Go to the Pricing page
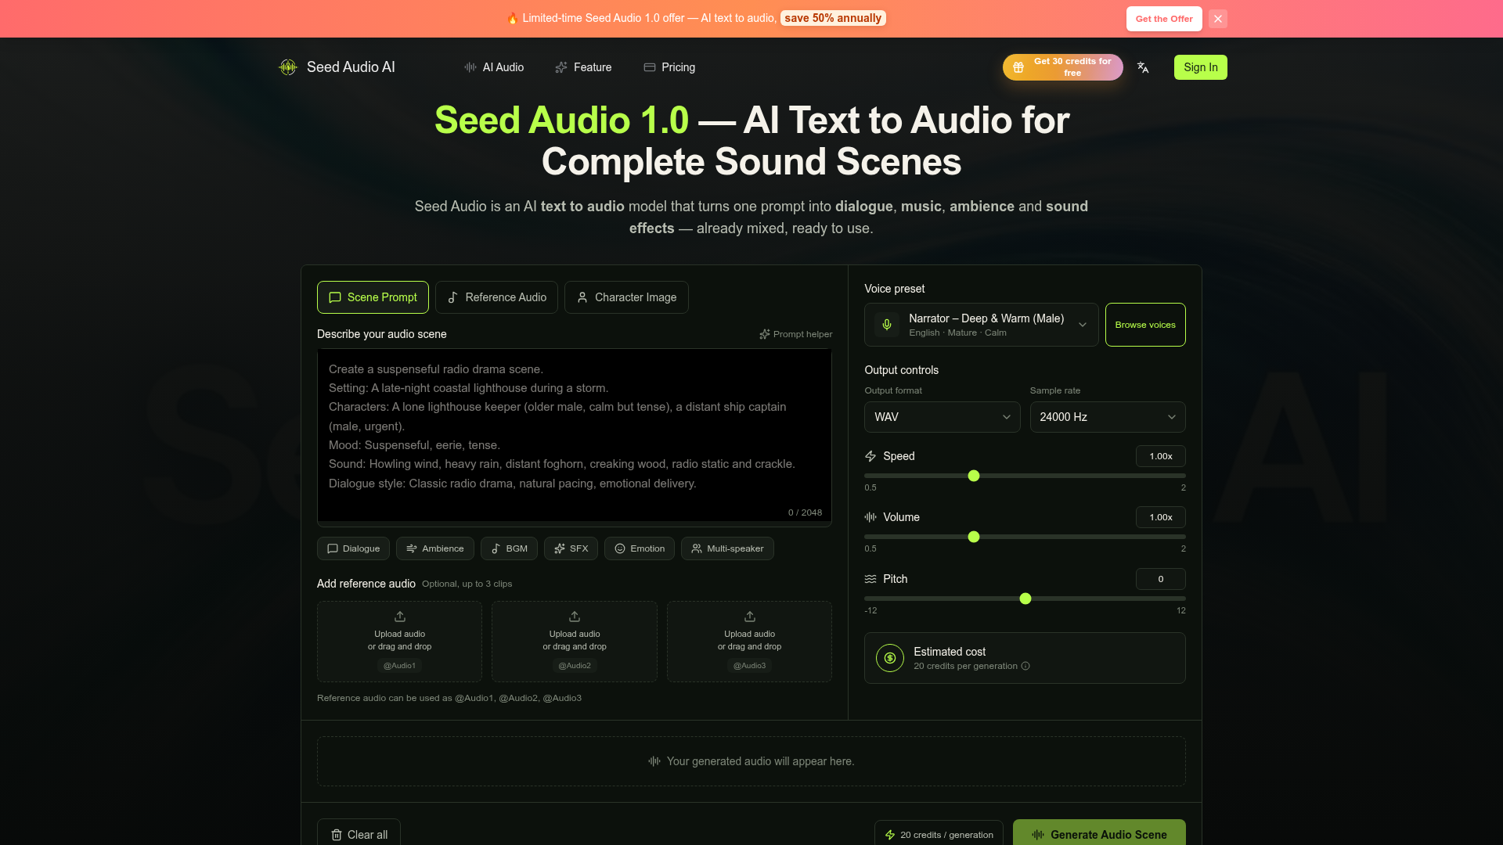Image resolution: width=1503 pixels, height=845 pixels. tap(669, 67)
